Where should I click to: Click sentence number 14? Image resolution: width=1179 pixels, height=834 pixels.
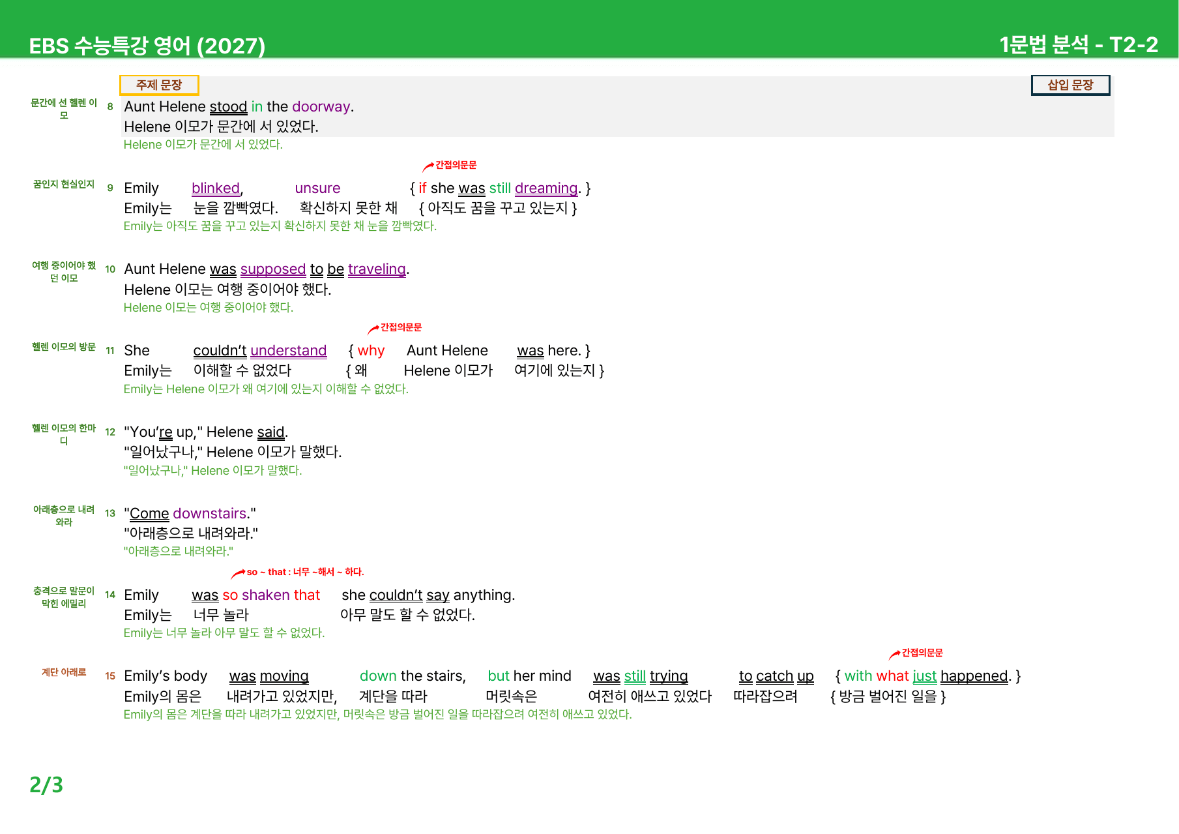pos(110,595)
